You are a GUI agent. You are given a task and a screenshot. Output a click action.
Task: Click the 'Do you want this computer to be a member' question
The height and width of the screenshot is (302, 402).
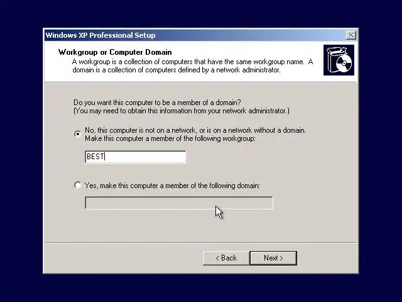[x=157, y=103]
